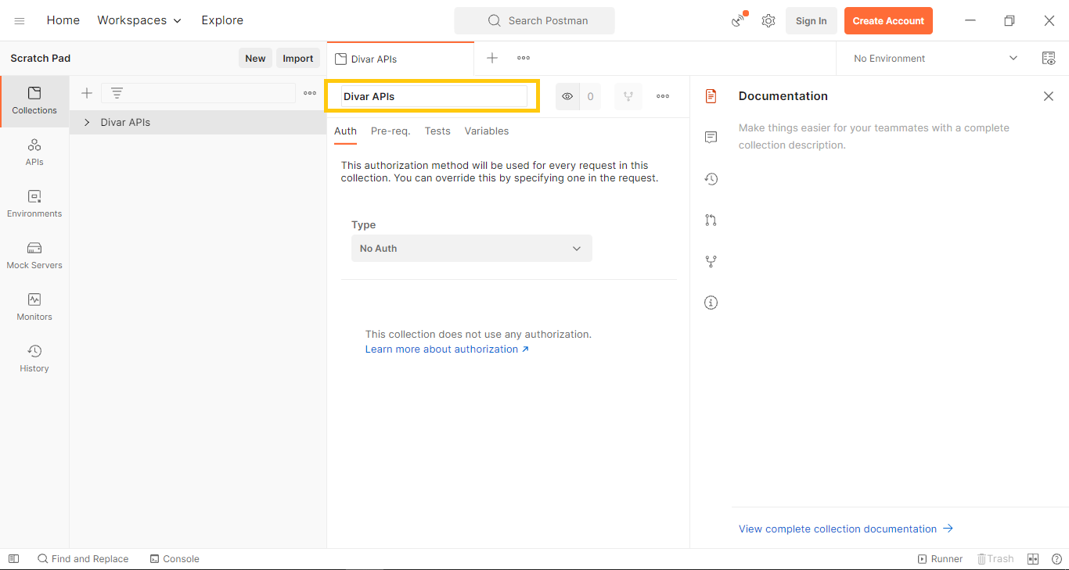Expand the Divar APIs collection tree
Screen dimensions: 1069x570
click(87, 123)
